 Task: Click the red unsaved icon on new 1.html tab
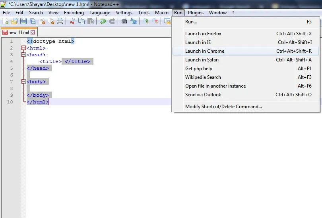click(5, 33)
